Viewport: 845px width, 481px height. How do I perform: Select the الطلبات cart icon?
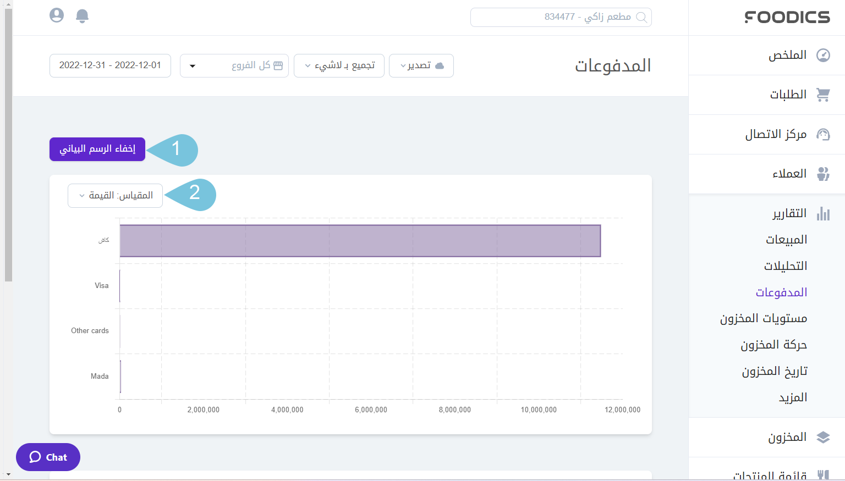[824, 95]
